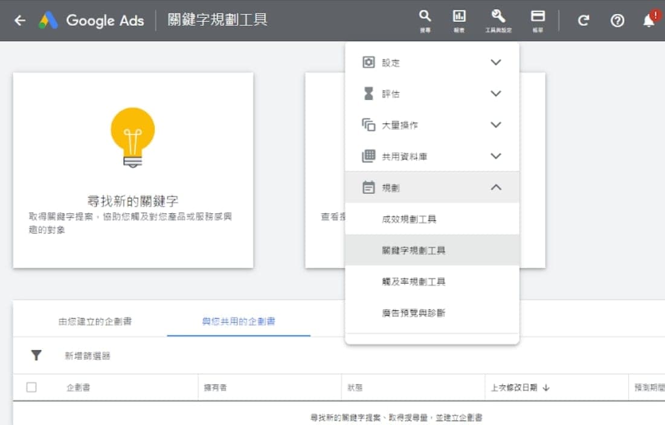The width and height of the screenshot is (665, 425).
Task: Open the tools and settings wrench icon
Action: pos(498,16)
